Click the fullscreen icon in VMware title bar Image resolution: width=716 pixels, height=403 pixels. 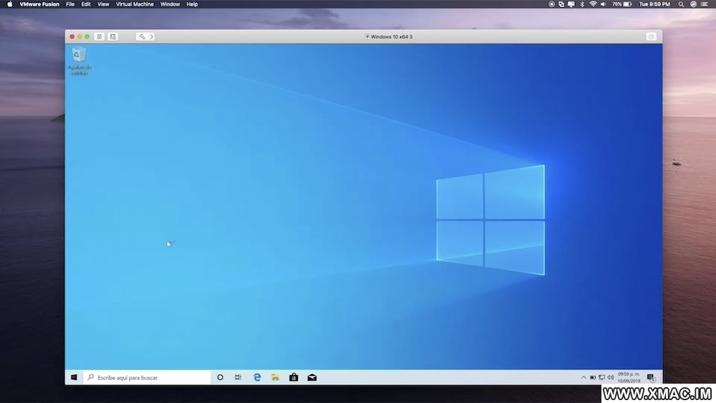coord(651,37)
